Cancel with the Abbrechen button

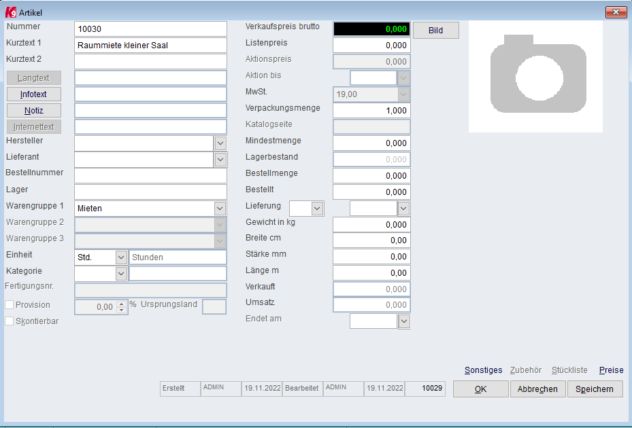(537, 389)
